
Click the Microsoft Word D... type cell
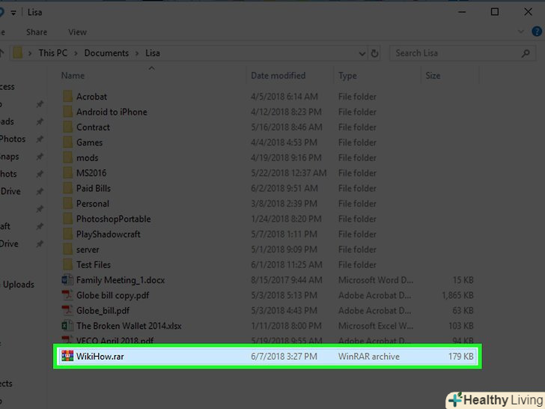pyautogui.click(x=376, y=280)
